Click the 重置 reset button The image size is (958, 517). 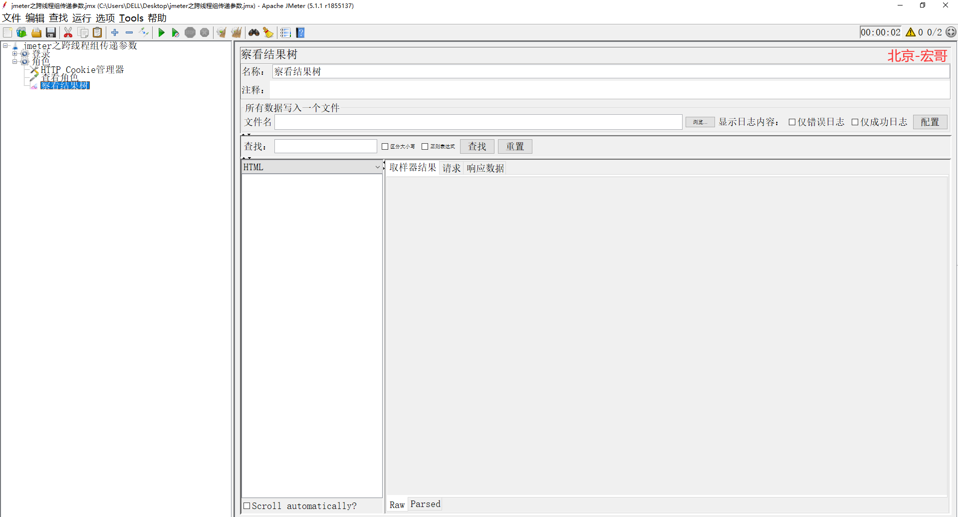[515, 146]
